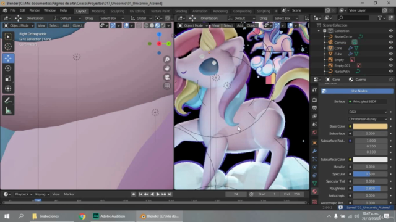This screenshot has width=396, height=222.
Task: Open the GGX distribution dropdown
Action: click(368, 112)
